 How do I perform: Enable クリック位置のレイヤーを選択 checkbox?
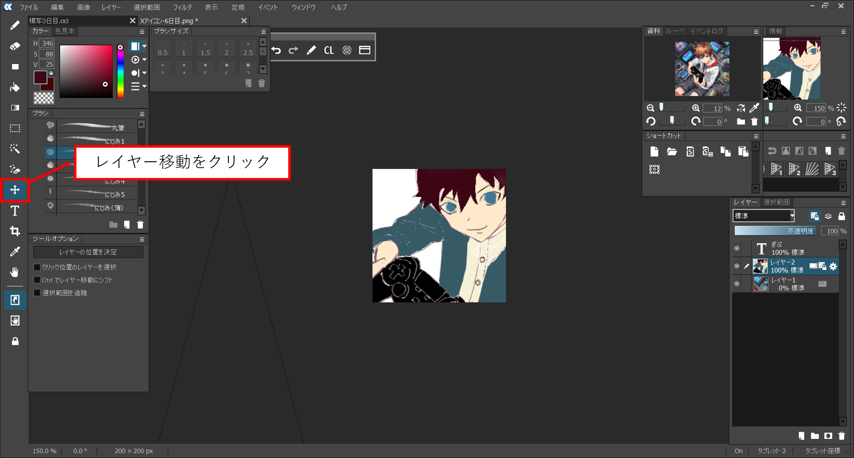[x=37, y=267]
